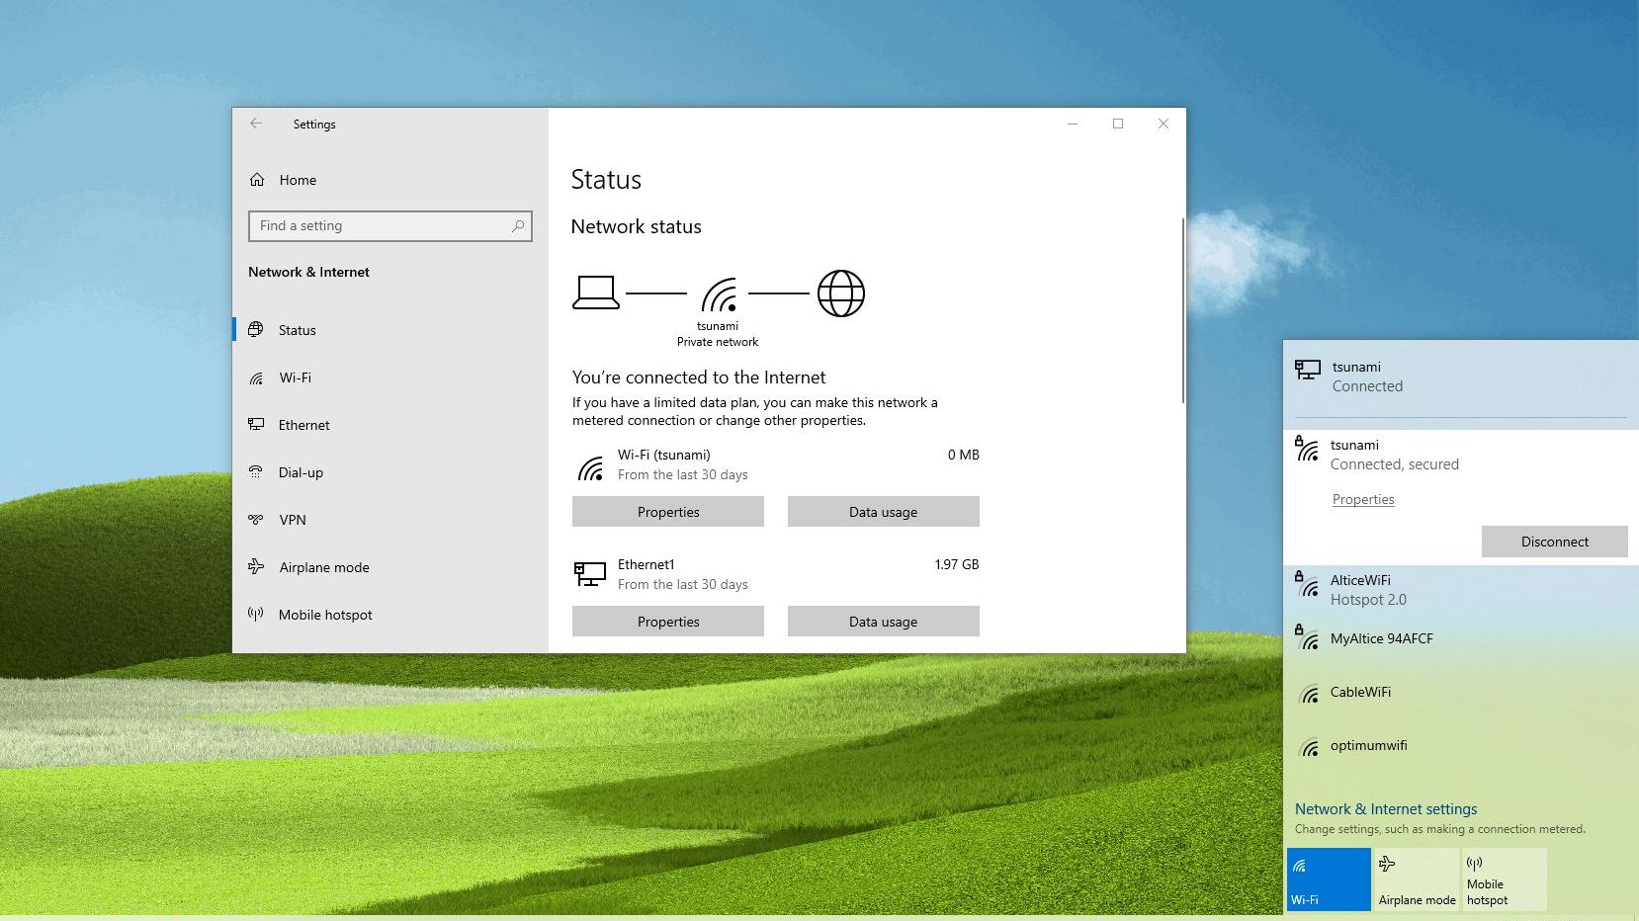The height and width of the screenshot is (921, 1639).
Task: Click the Home icon in Settings sidebar
Action: tap(257, 180)
